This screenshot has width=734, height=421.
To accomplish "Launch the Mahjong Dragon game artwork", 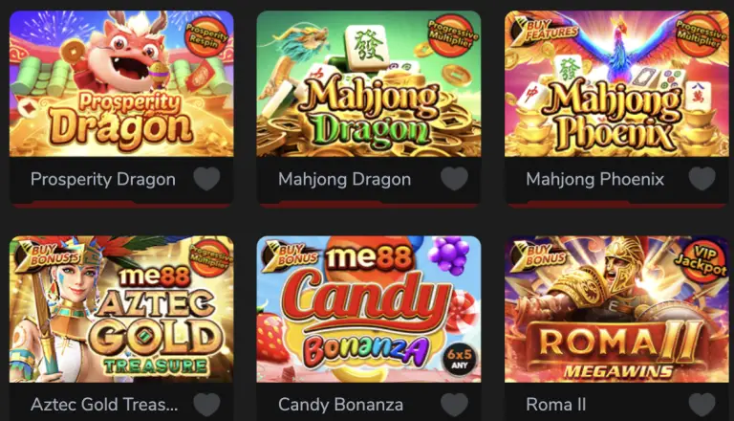I will 369,83.
